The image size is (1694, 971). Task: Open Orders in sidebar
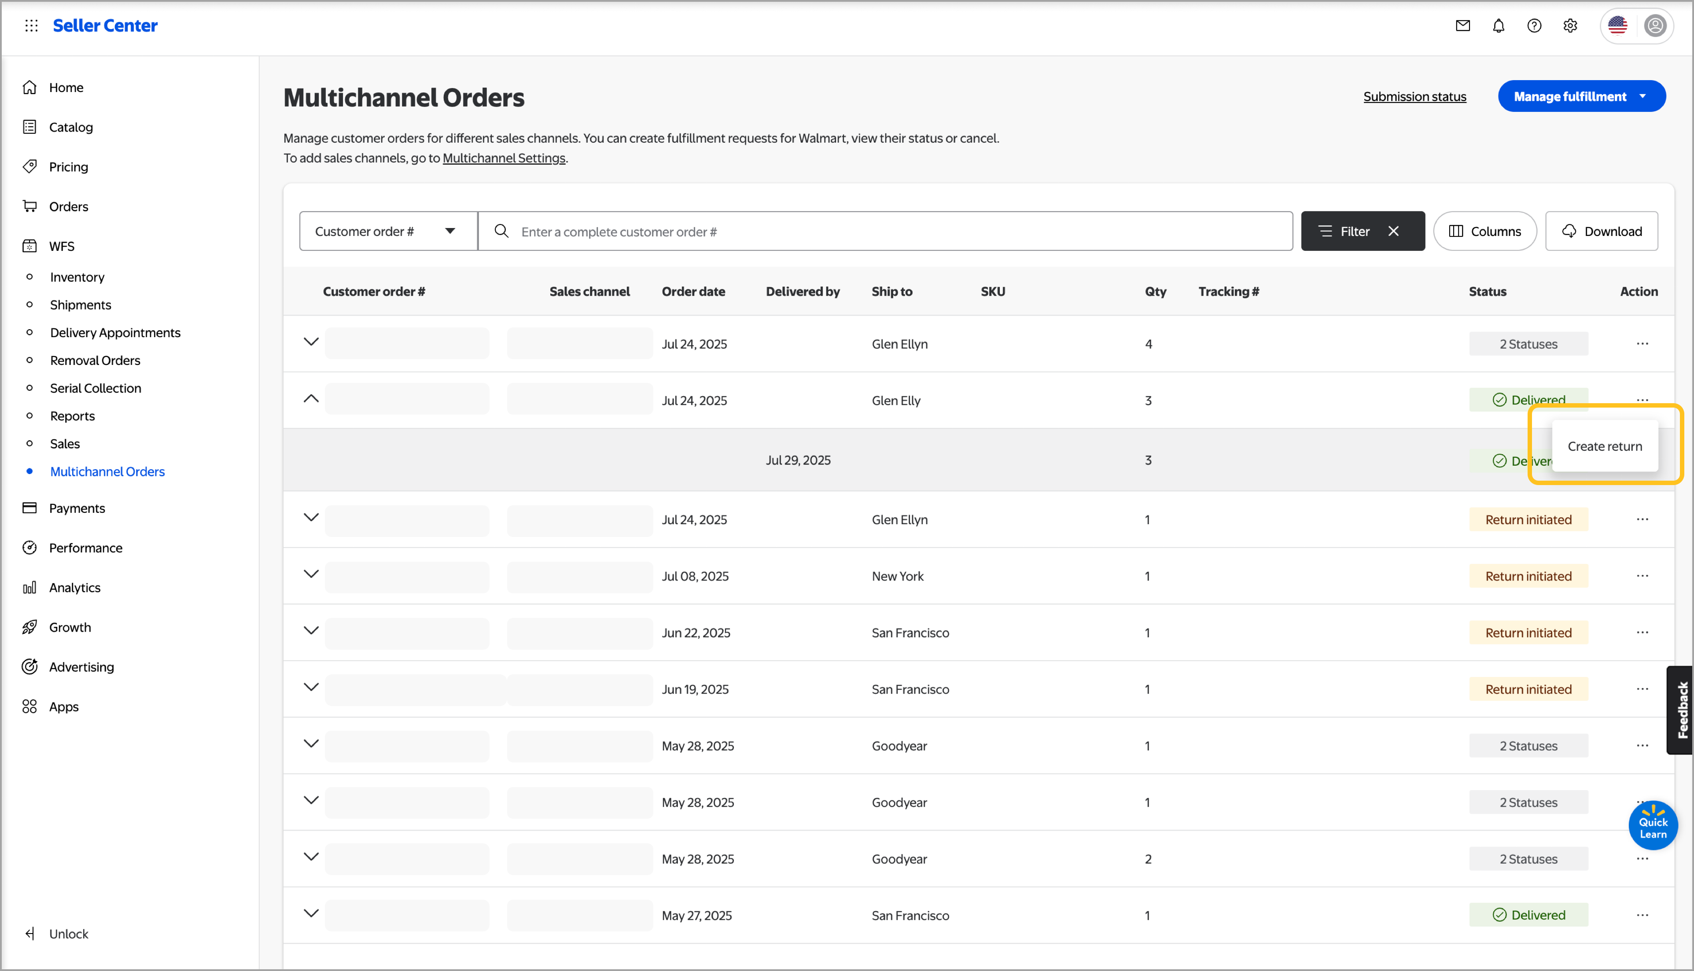[68, 206]
